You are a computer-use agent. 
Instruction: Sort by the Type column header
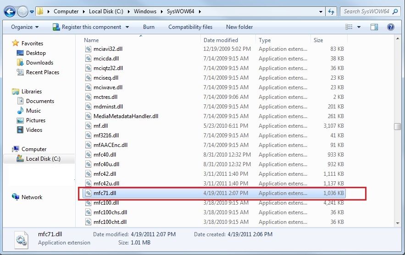(265, 40)
